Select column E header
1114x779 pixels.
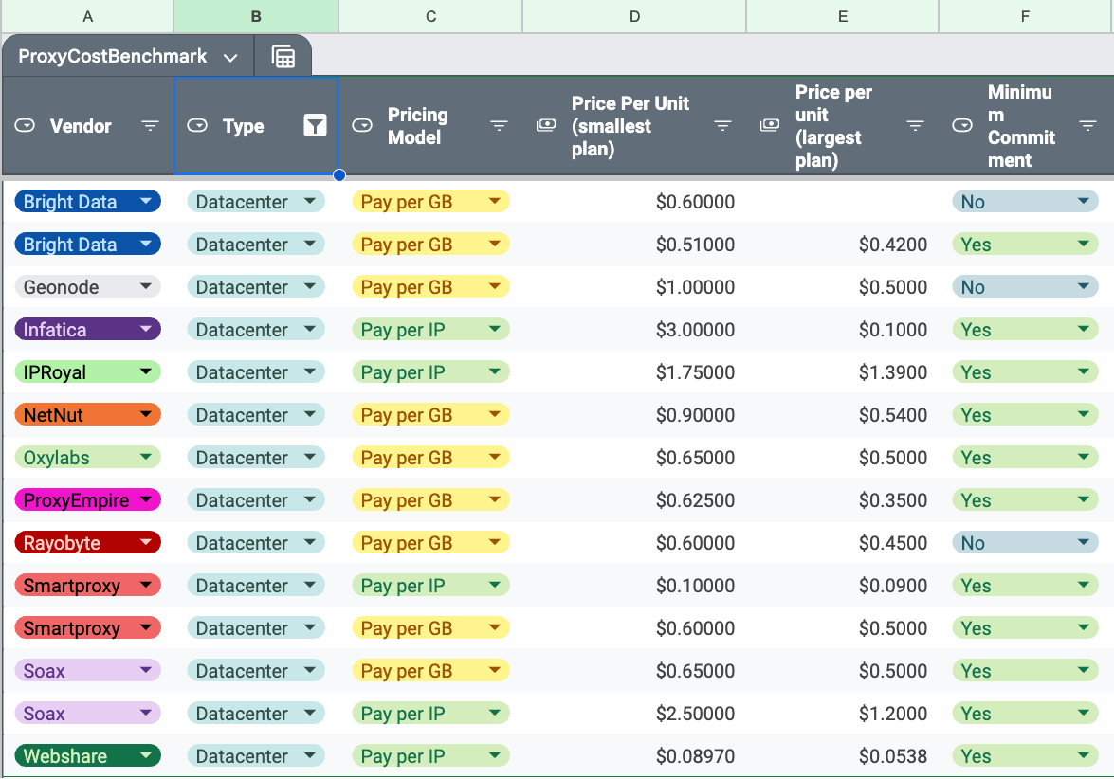(843, 16)
